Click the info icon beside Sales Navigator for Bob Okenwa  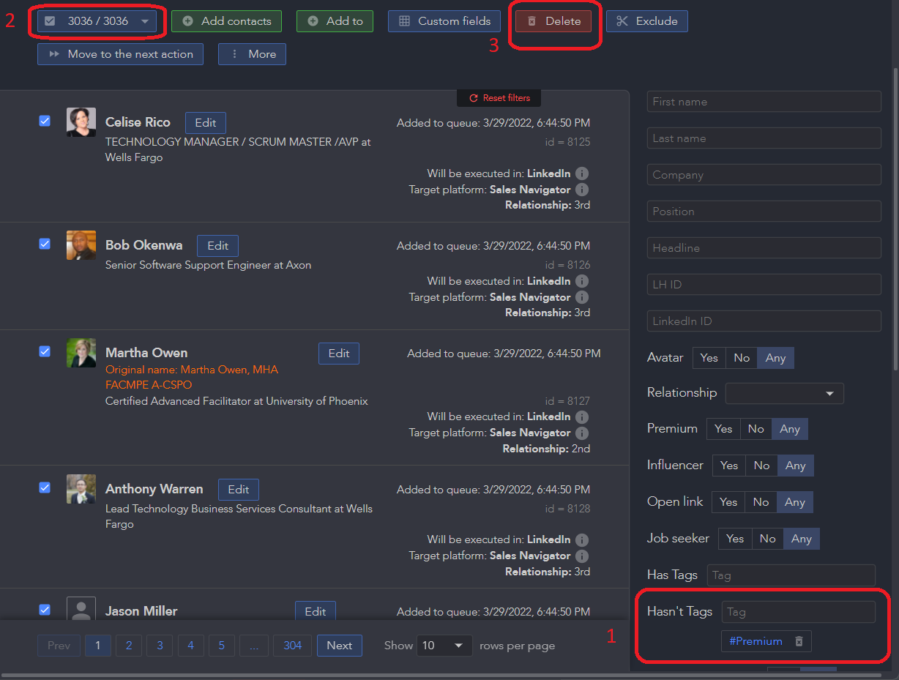click(x=581, y=297)
